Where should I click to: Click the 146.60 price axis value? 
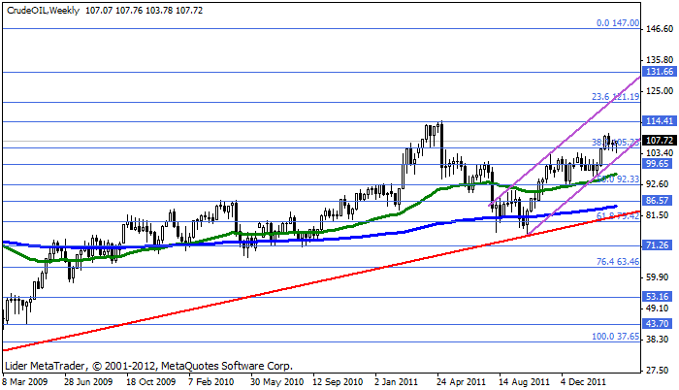click(660, 29)
